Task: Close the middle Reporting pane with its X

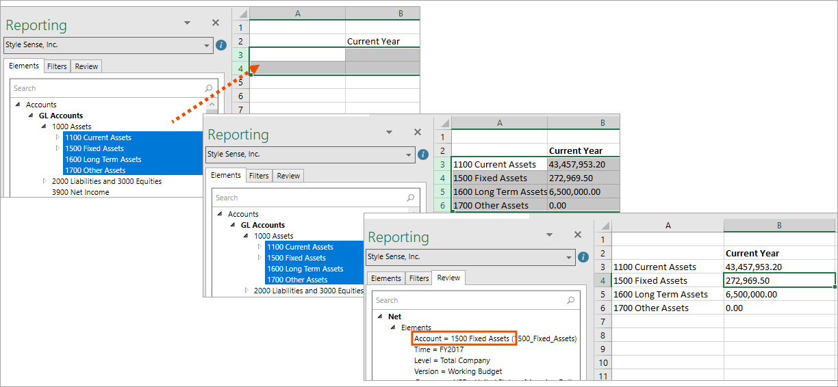Action: 418,132
